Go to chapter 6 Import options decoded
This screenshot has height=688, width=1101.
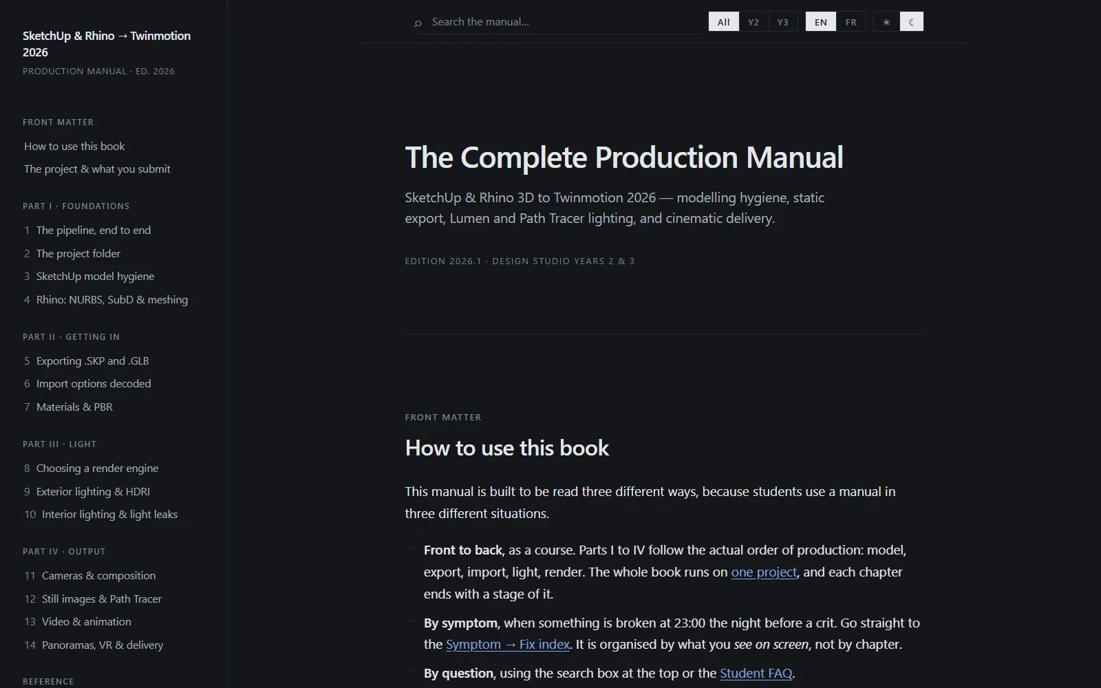point(87,384)
